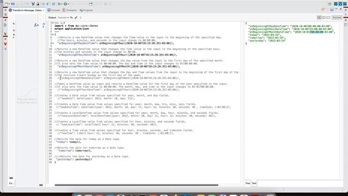Switch to the Problems tab
The width and height of the screenshot is (348, 196).
[x=70, y=10]
